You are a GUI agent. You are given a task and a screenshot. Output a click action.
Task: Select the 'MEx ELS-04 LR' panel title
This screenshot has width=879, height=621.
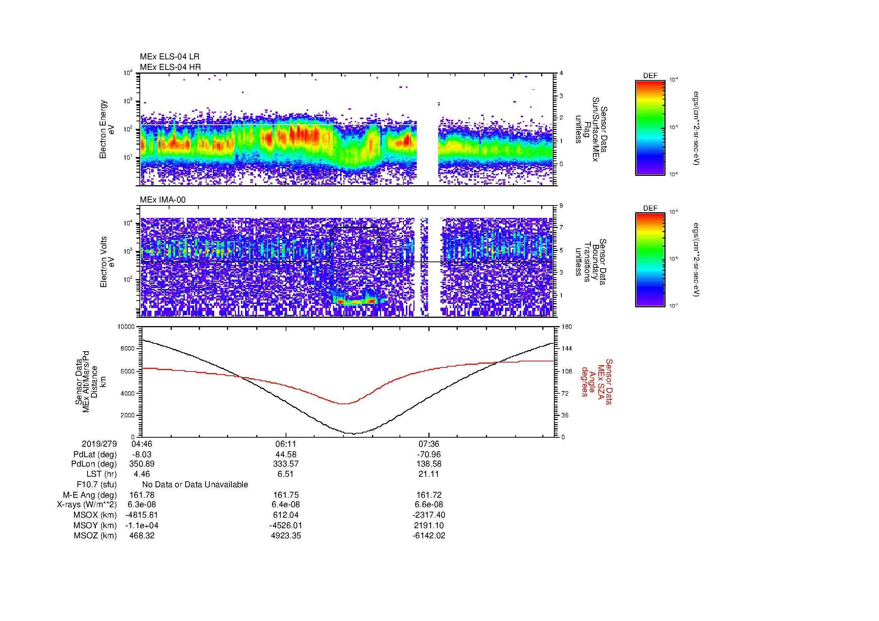coord(169,57)
